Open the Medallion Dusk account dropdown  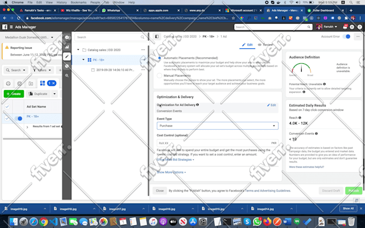29,37
